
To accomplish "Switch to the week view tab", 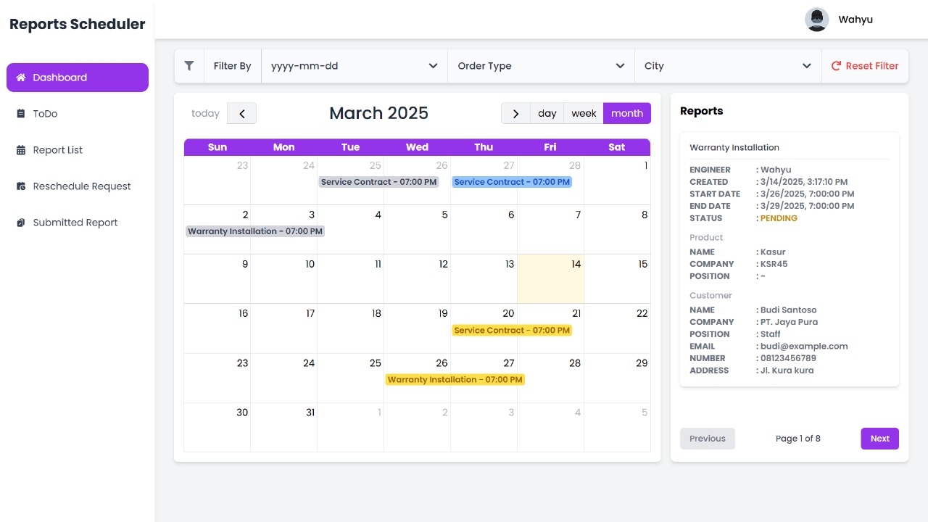I will (583, 113).
